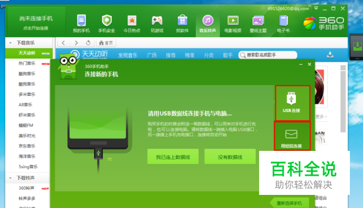Go back with the left arrow

tap(63, 43)
